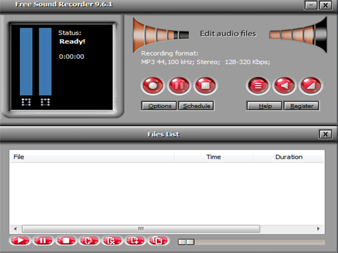The image size is (338, 253).
Task: Open the Help documentation
Action: [264, 106]
